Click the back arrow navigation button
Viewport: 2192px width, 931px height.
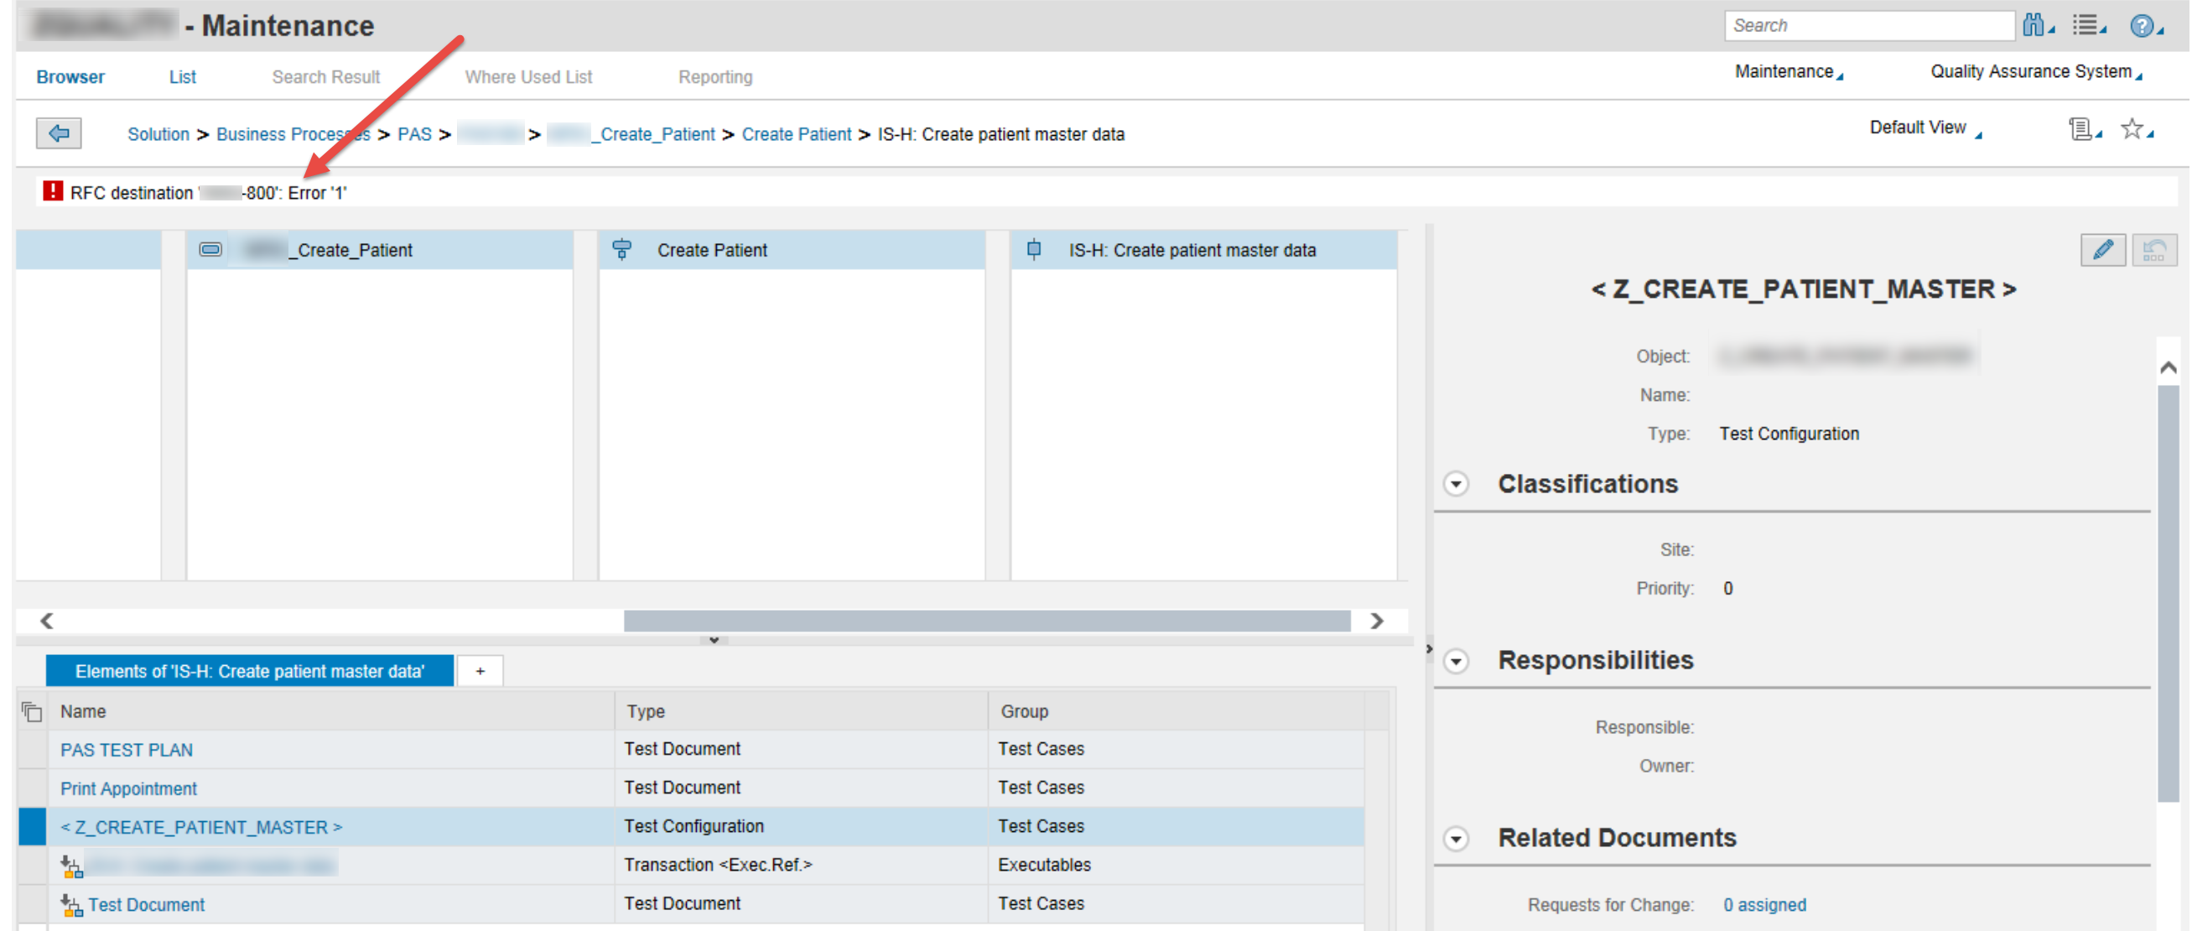tap(59, 133)
